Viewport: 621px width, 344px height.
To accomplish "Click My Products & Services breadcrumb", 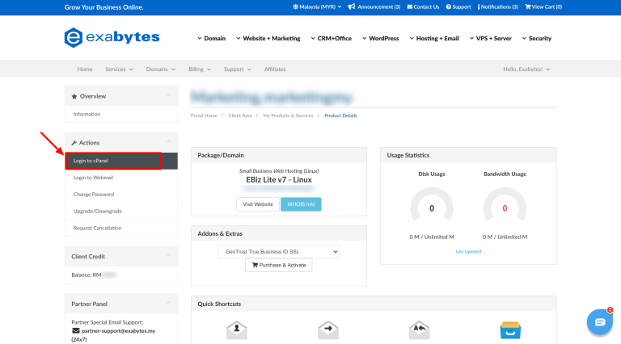I will (x=288, y=115).
